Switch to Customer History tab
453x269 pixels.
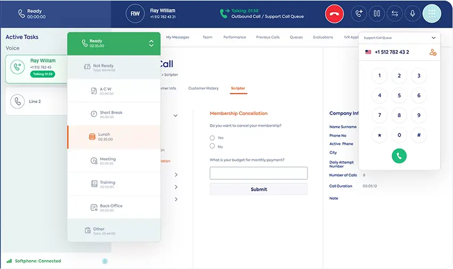coord(204,88)
